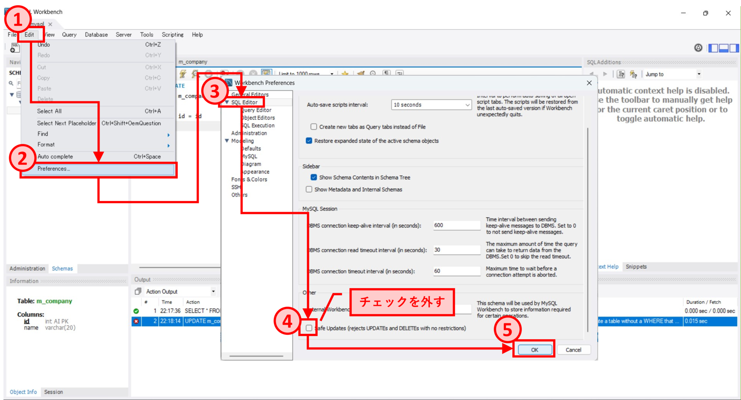Dismiss preferences with the Cancel button
741x400 pixels.
573,349
